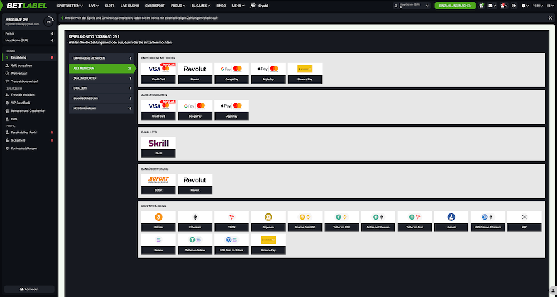Image resolution: width=557 pixels, height=297 pixels.
Task: Click the gift box bonus icon in header
Action: tap(481, 6)
